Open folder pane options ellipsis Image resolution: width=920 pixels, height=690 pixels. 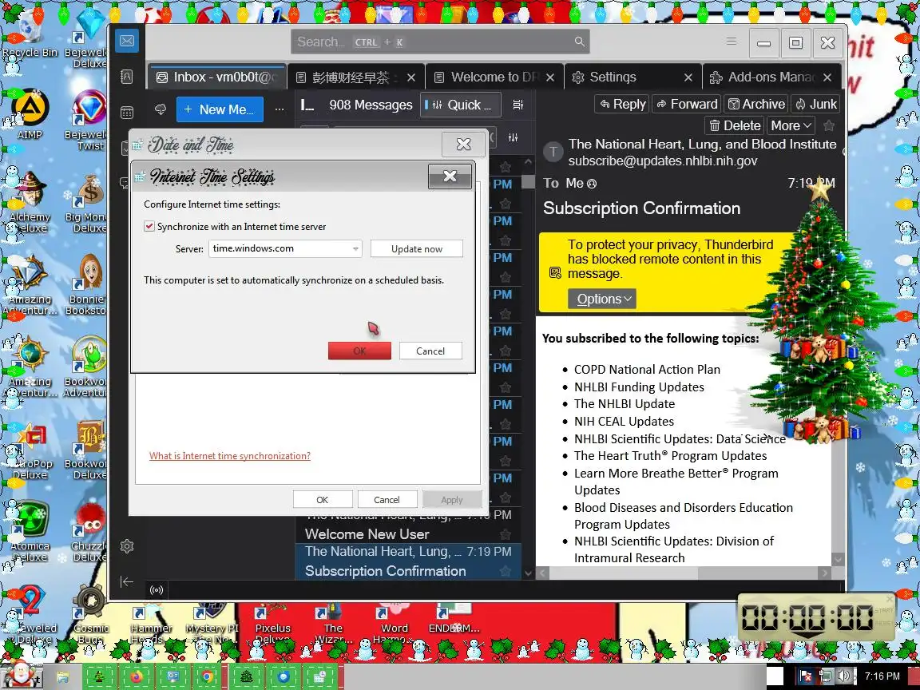(280, 109)
